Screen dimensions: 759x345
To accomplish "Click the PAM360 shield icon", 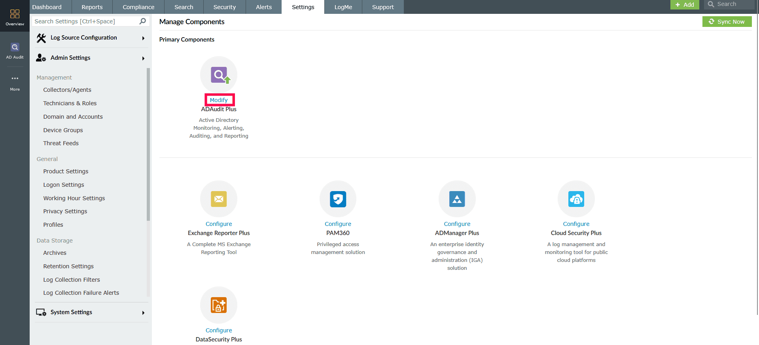I will tap(338, 199).
